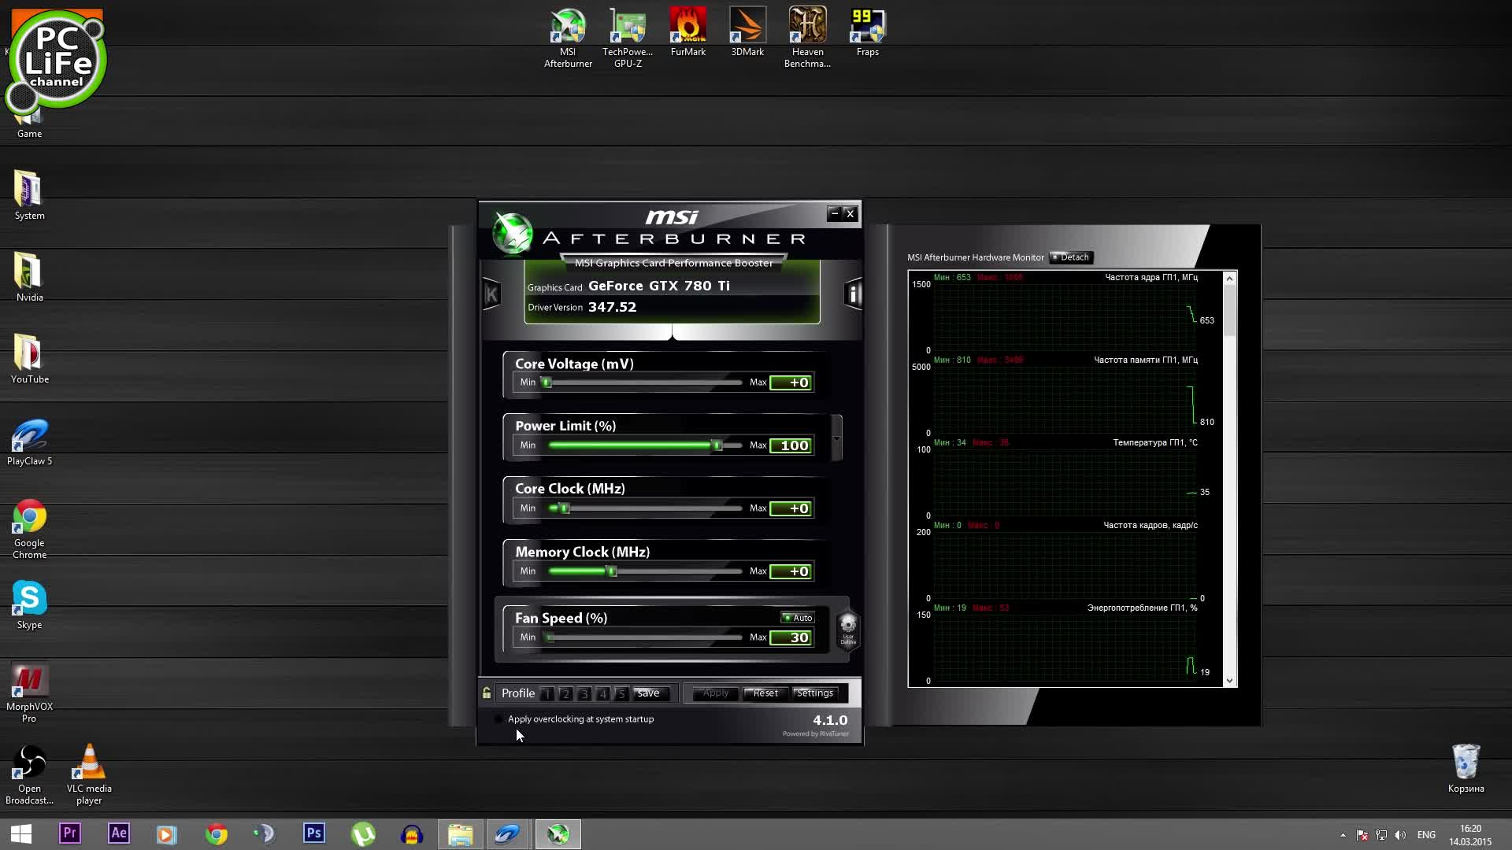Screen dimensions: 1512x850
Task: Click the information i side button
Action: click(x=853, y=294)
